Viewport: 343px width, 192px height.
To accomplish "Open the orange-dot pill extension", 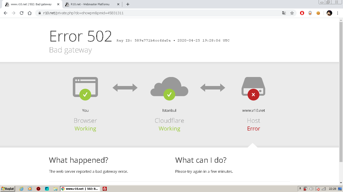I will tap(310, 13).
